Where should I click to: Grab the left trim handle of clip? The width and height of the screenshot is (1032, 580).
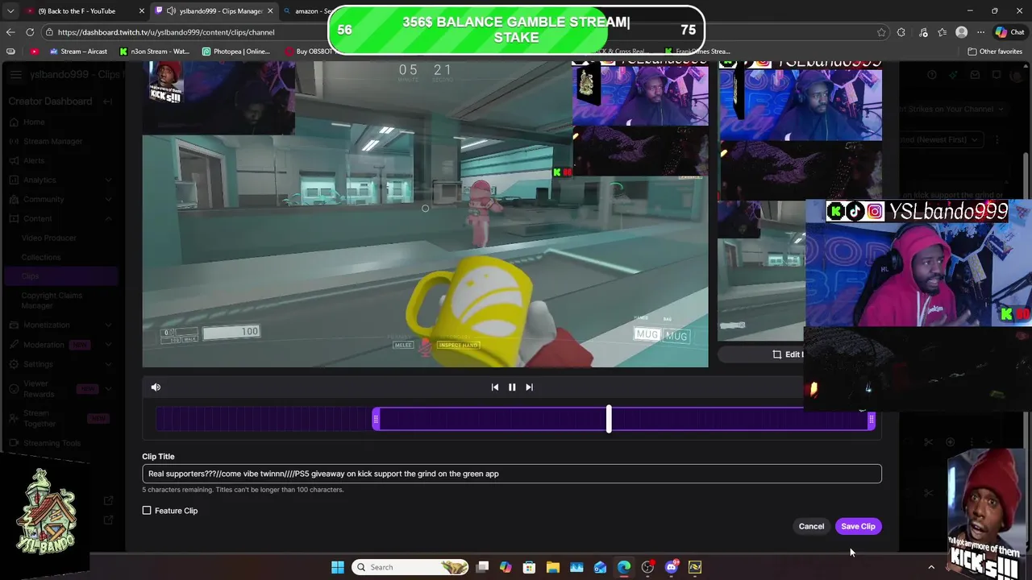[376, 419]
